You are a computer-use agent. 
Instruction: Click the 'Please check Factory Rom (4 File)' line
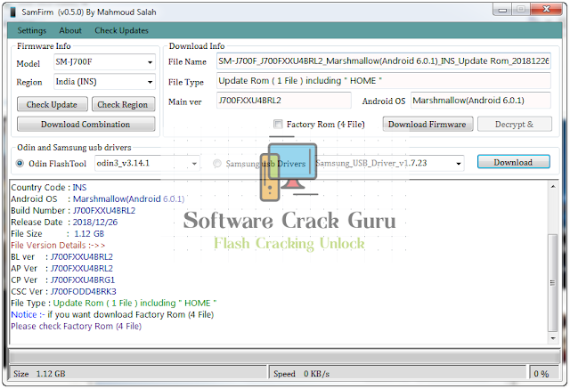[76, 326]
